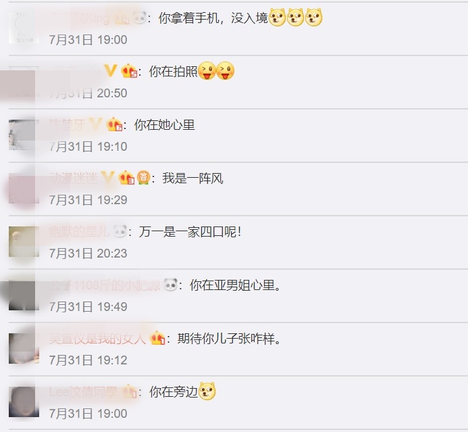
Task: Click the 7月31日 20:23 timestamp
Action: coord(88,254)
